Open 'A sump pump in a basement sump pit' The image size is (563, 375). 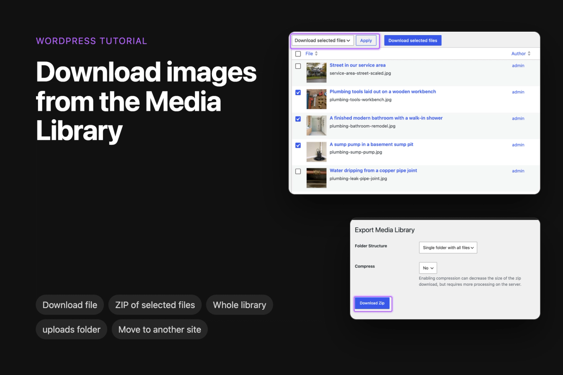click(x=372, y=144)
